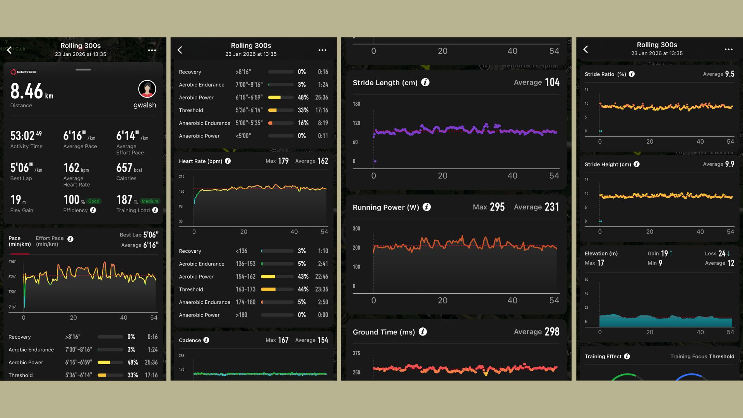Tap gwalsh profile avatar
Viewport: 743px width, 418px height.
coord(147,89)
